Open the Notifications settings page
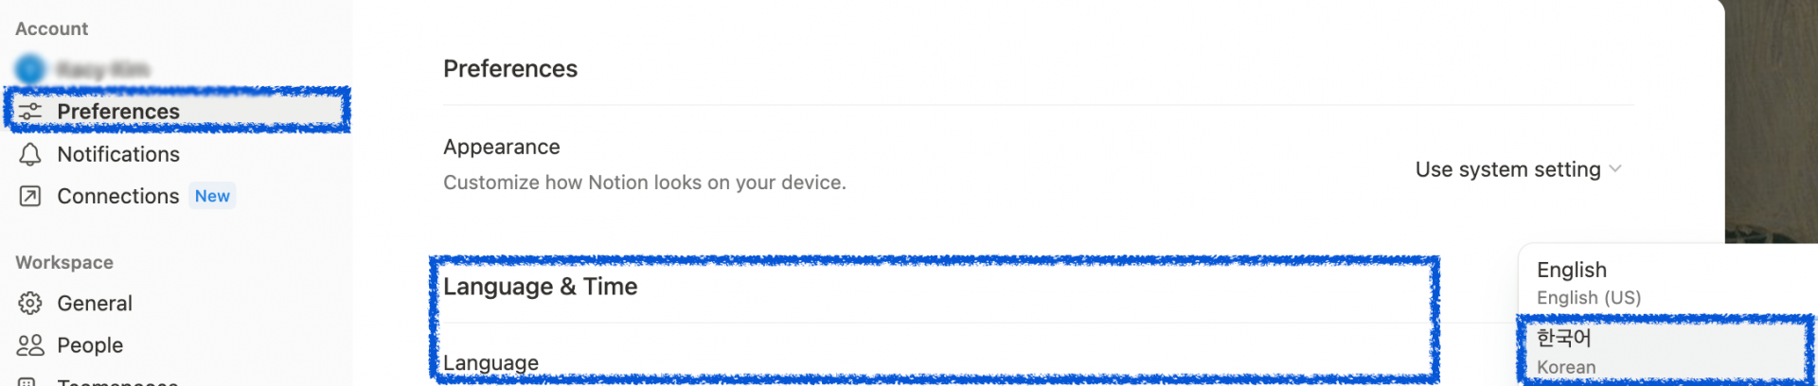 [118, 154]
